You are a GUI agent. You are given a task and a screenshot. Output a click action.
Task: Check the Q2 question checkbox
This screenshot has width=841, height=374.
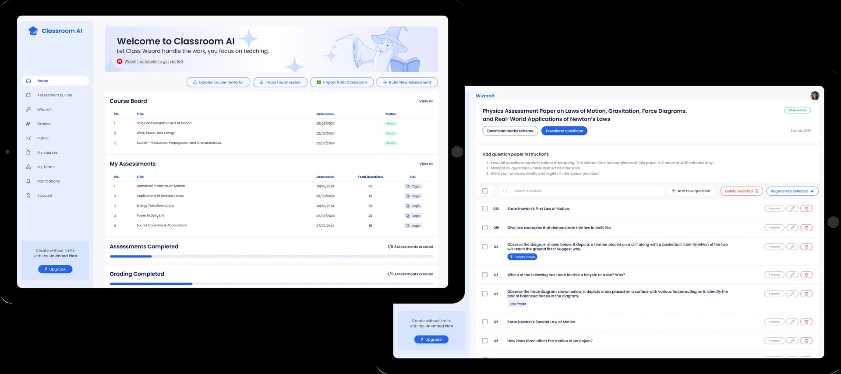[x=485, y=247]
